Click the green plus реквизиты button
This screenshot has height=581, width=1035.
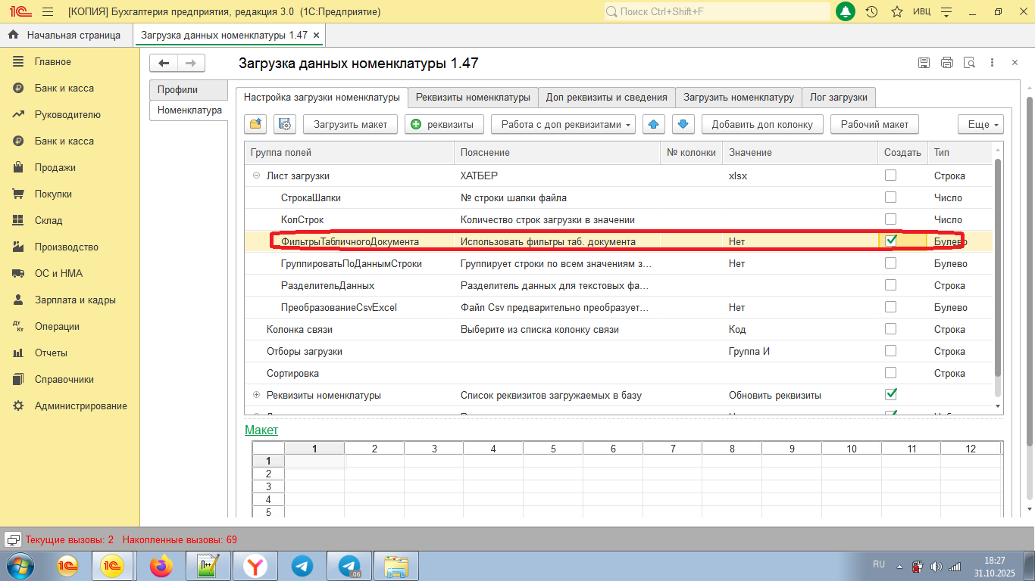pyautogui.click(x=445, y=124)
